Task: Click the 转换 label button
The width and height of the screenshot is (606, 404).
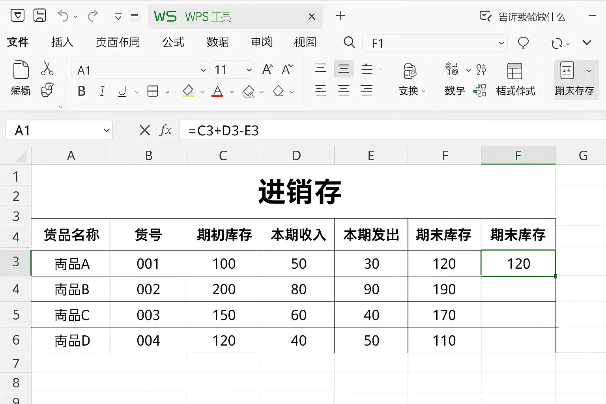Action: [408, 91]
